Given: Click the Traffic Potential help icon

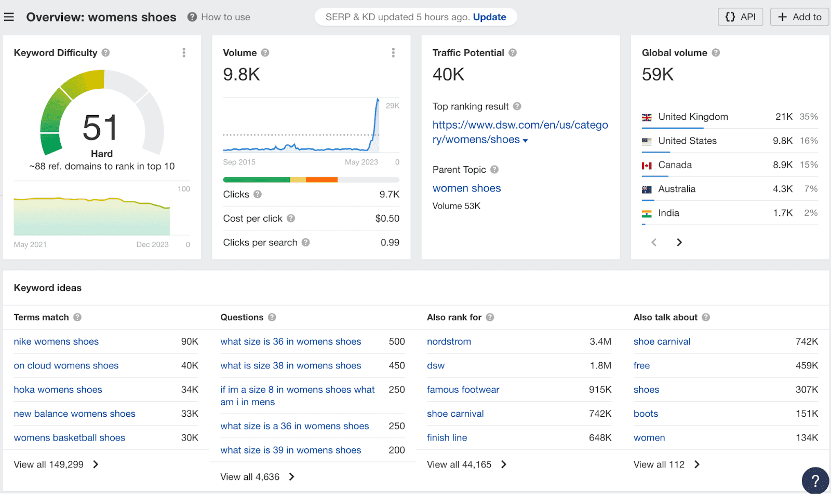Looking at the screenshot, I should pyautogui.click(x=513, y=52).
